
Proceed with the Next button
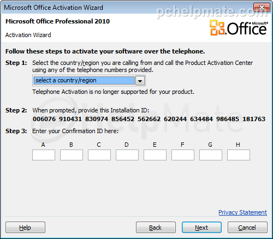click(x=201, y=228)
